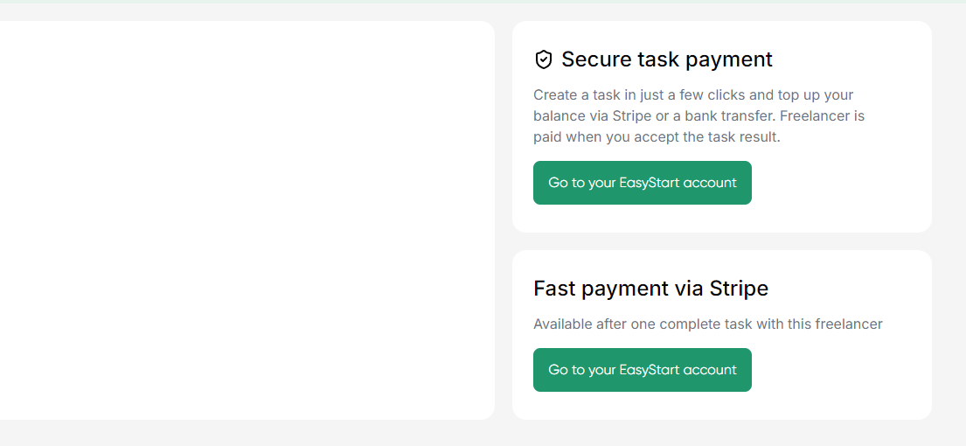Click the "Create a task in just a few clicks" line
966x446 pixels.
click(692, 94)
